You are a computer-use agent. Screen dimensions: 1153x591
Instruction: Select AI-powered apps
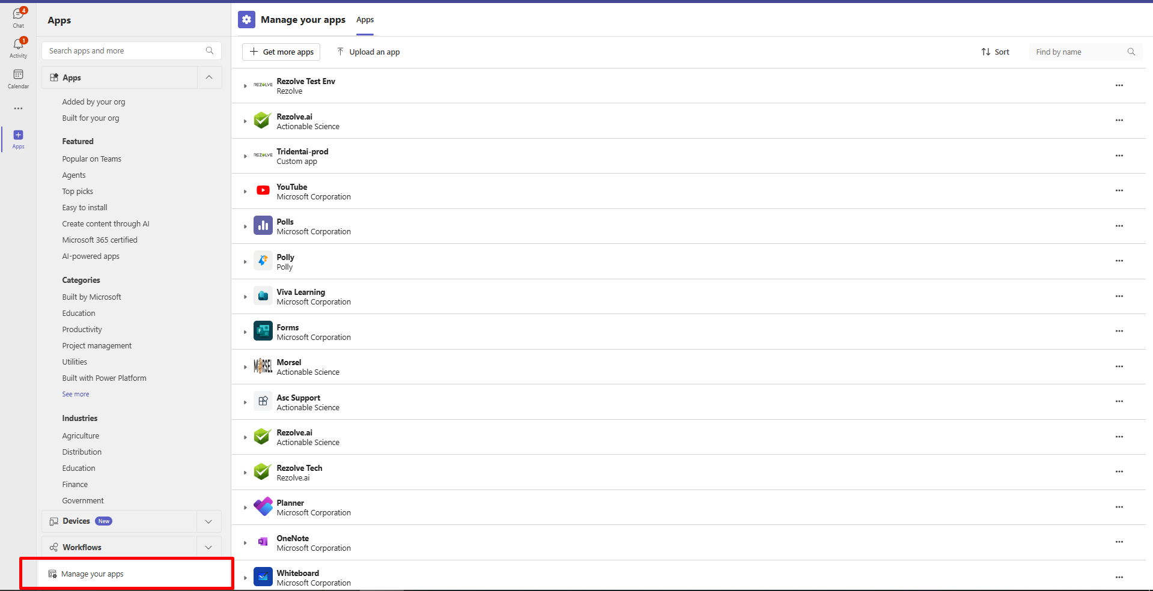pyautogui.click(x=91, y=256)
